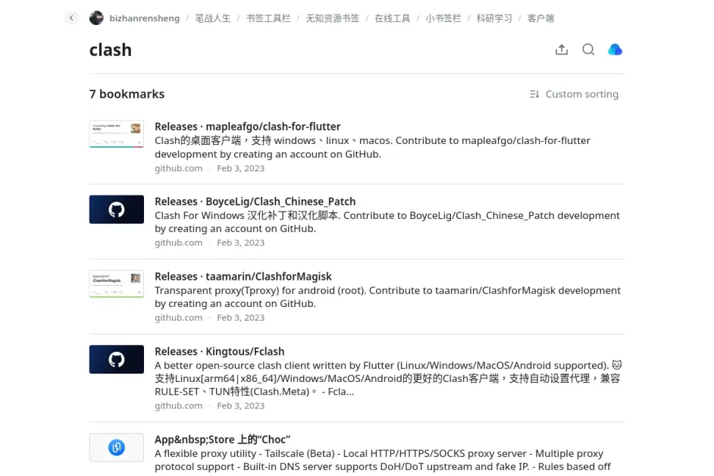The height and width of the screenshot is (476, 714).
Task: Click the Choc app icon thumbnail
Action: click(x=117, y=448)
